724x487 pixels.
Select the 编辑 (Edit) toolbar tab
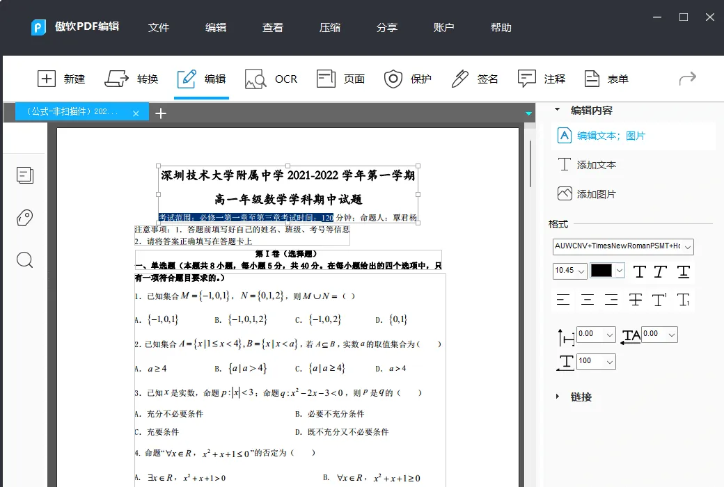click(201, 79)
